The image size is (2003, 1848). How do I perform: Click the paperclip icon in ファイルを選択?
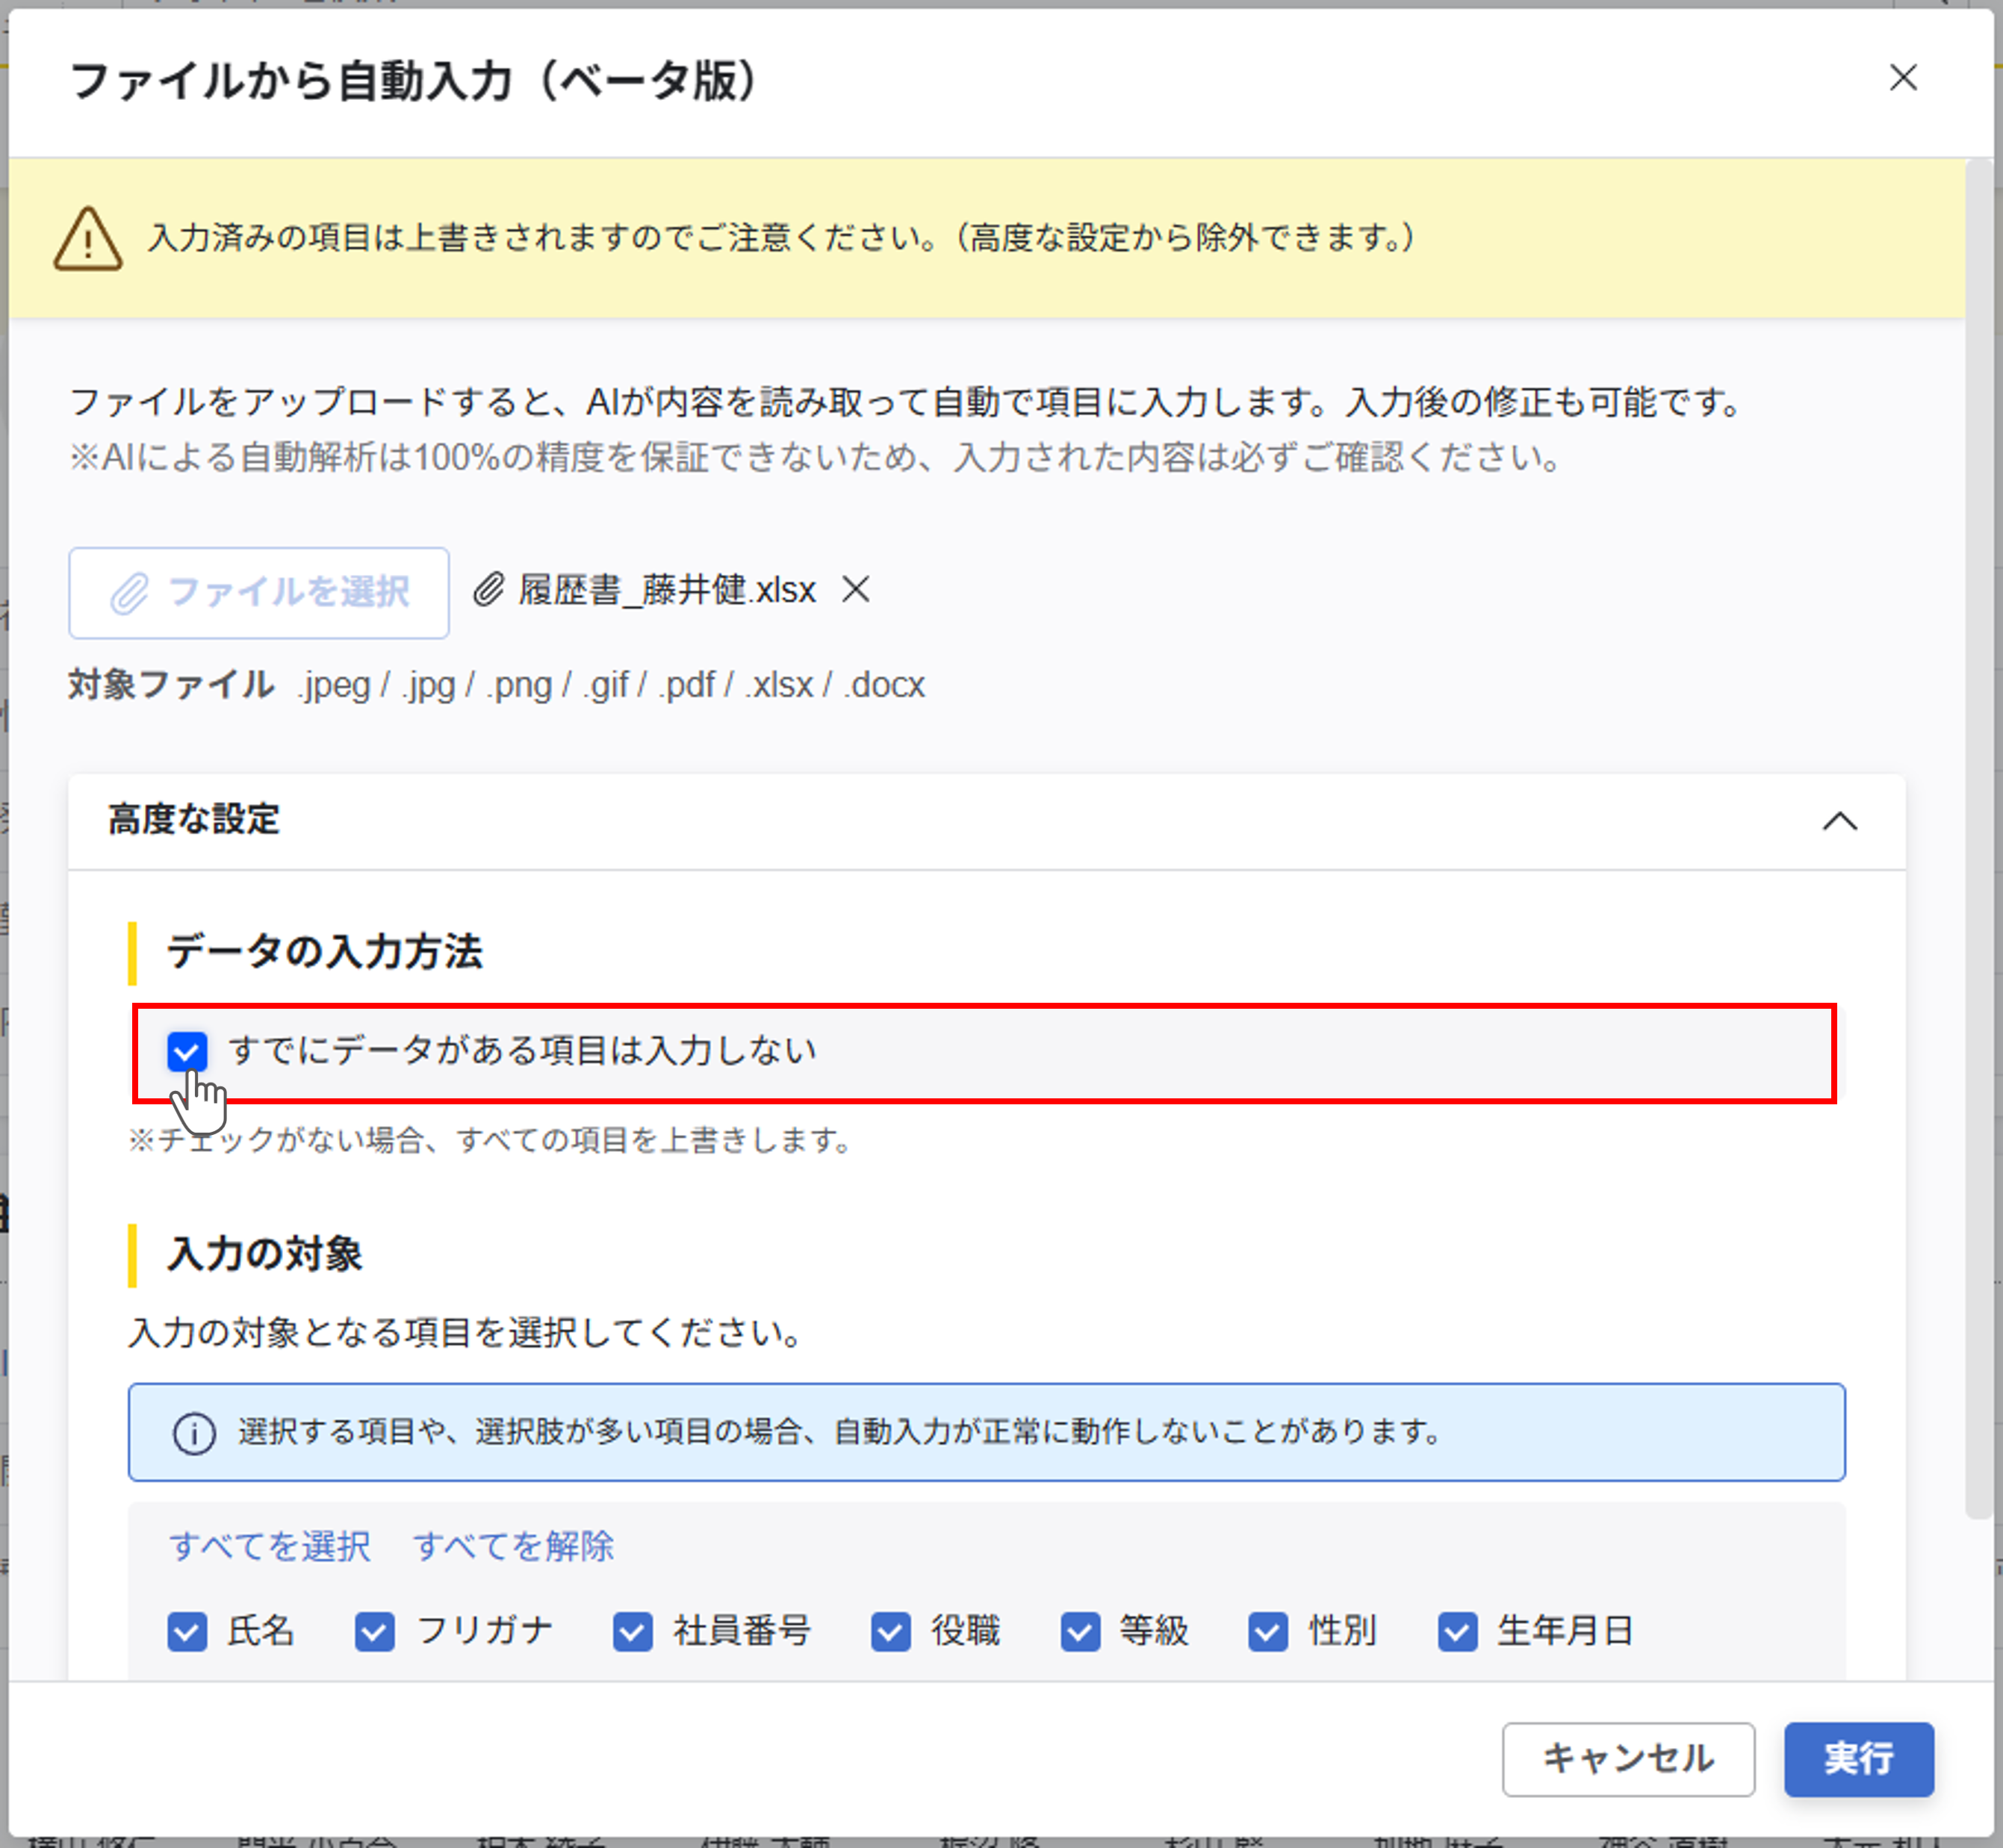coord(129,593)
